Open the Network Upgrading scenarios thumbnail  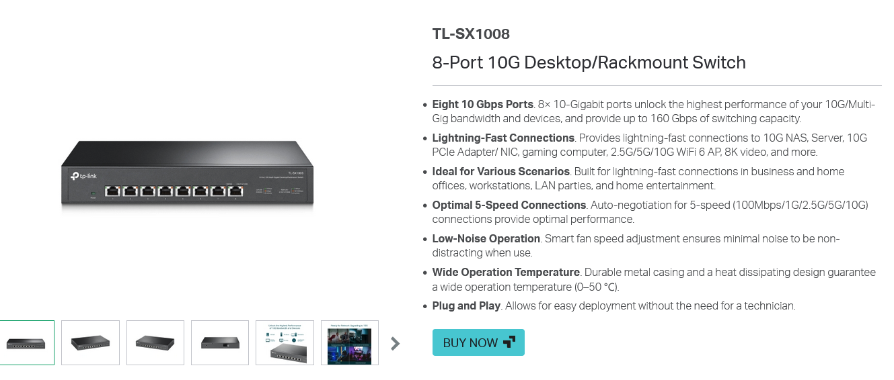tap(350, 342)
